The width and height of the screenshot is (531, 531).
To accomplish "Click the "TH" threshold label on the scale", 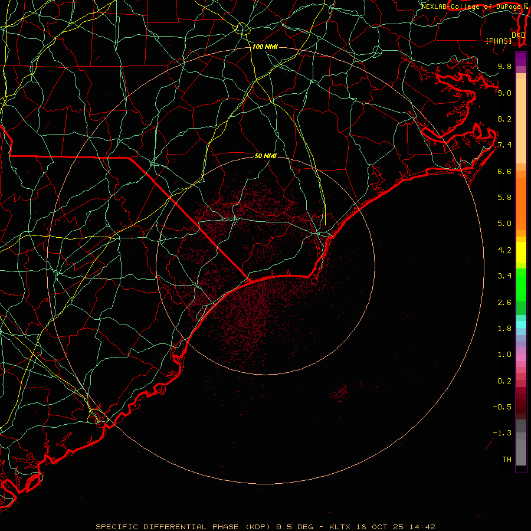I will pos(507,460).
